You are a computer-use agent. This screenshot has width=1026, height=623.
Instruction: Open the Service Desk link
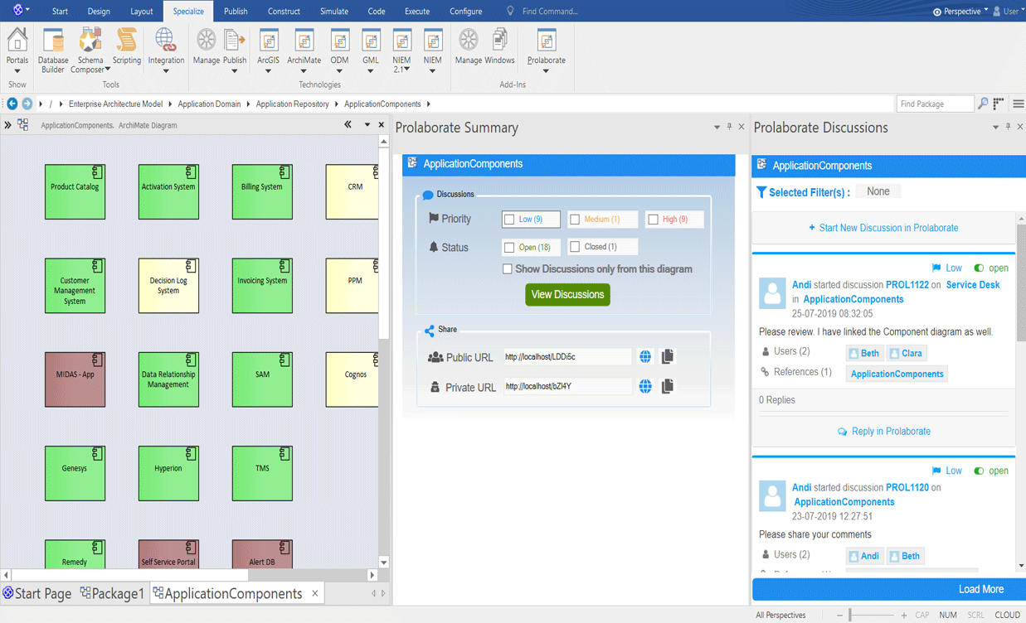(x=973, y=285)
